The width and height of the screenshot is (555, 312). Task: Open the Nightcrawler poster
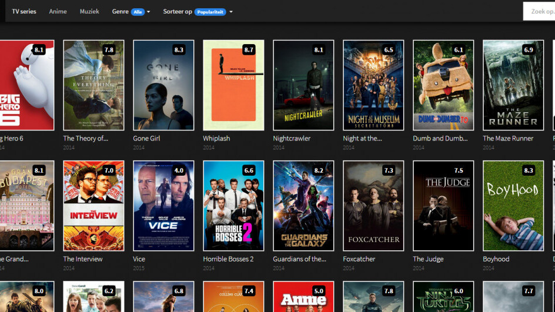(303, 85)
